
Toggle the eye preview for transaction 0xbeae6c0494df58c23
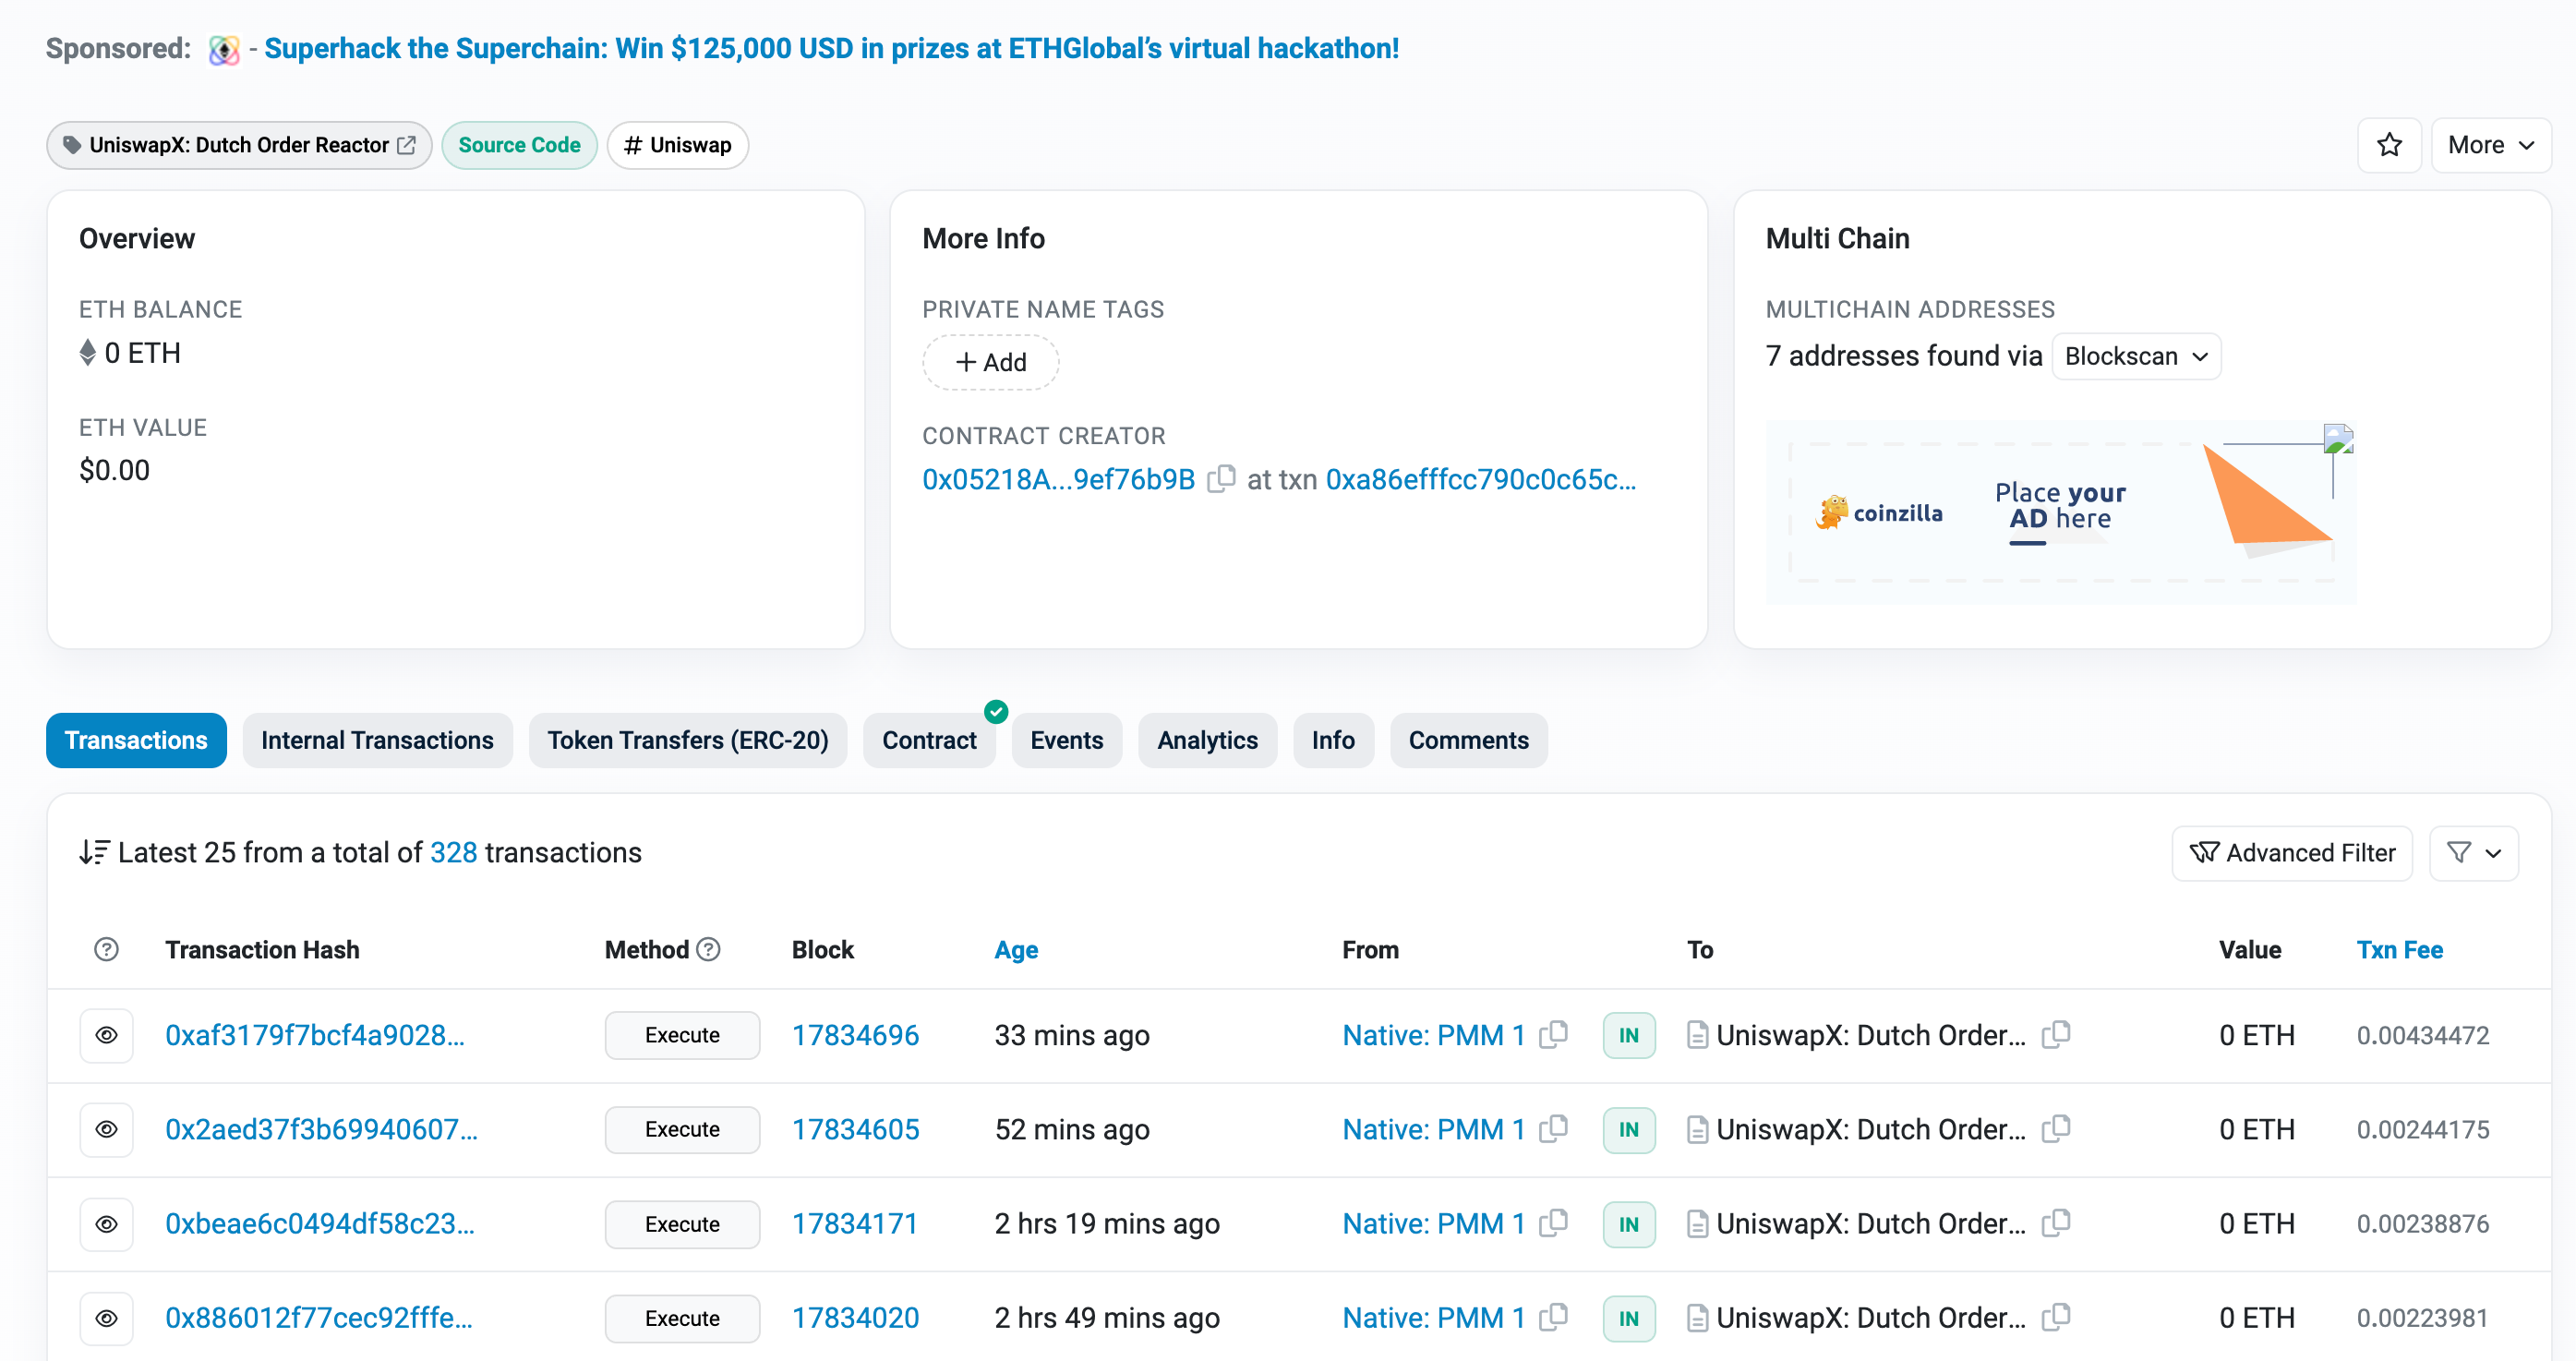pos(106,1224)
